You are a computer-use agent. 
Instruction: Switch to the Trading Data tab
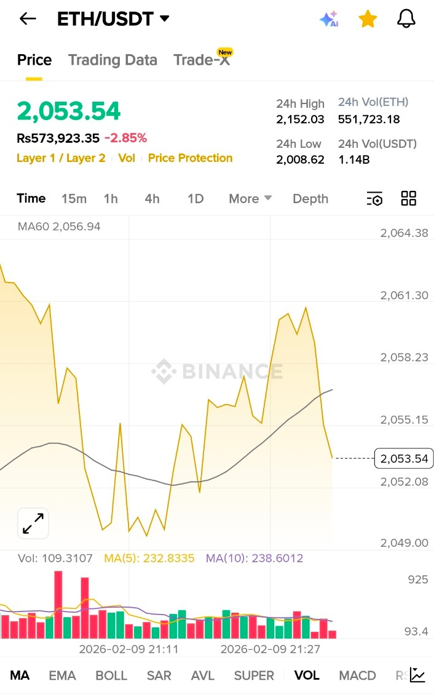point(112,60)
